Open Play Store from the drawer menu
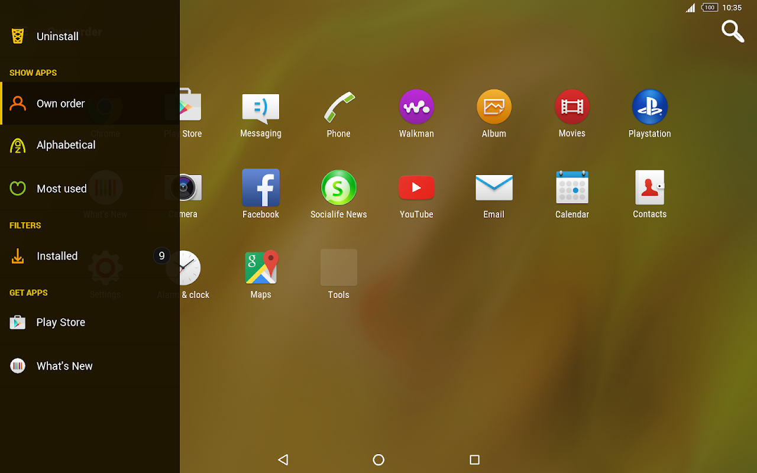Viewport: 757px width, 473px height. (x=90, y=322)
